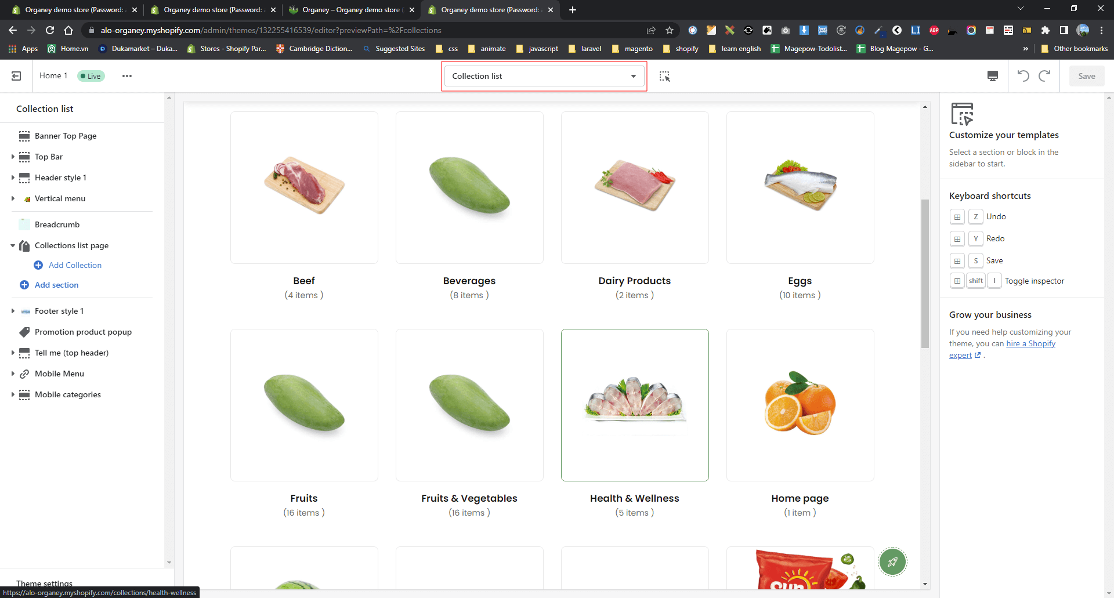Click the redo arrow icon
The image size is (1114, 598).
tap(1044, 76)
